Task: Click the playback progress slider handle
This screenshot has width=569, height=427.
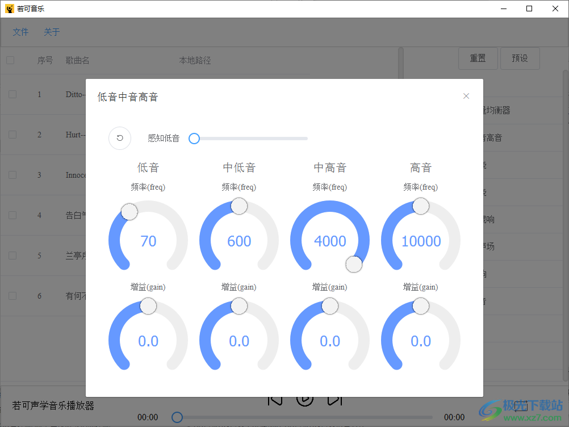Action: coord(177,417)
